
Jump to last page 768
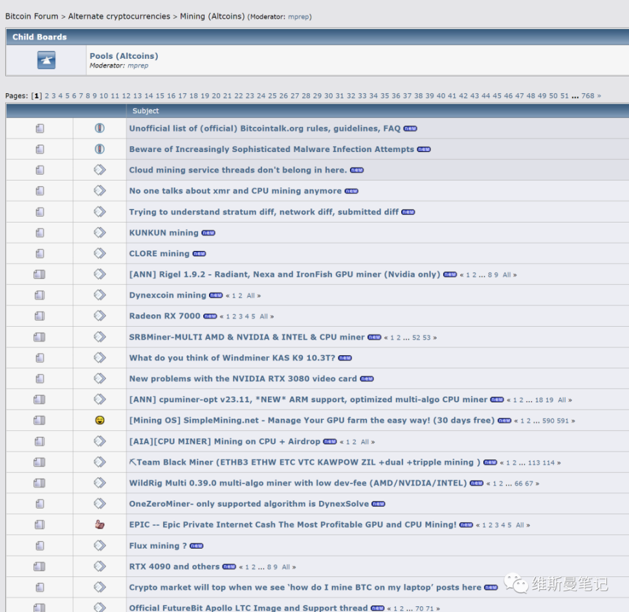588,96
